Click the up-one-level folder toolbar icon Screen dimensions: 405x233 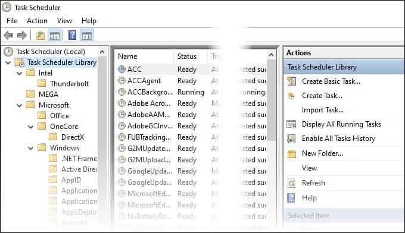tap(40, 35)
